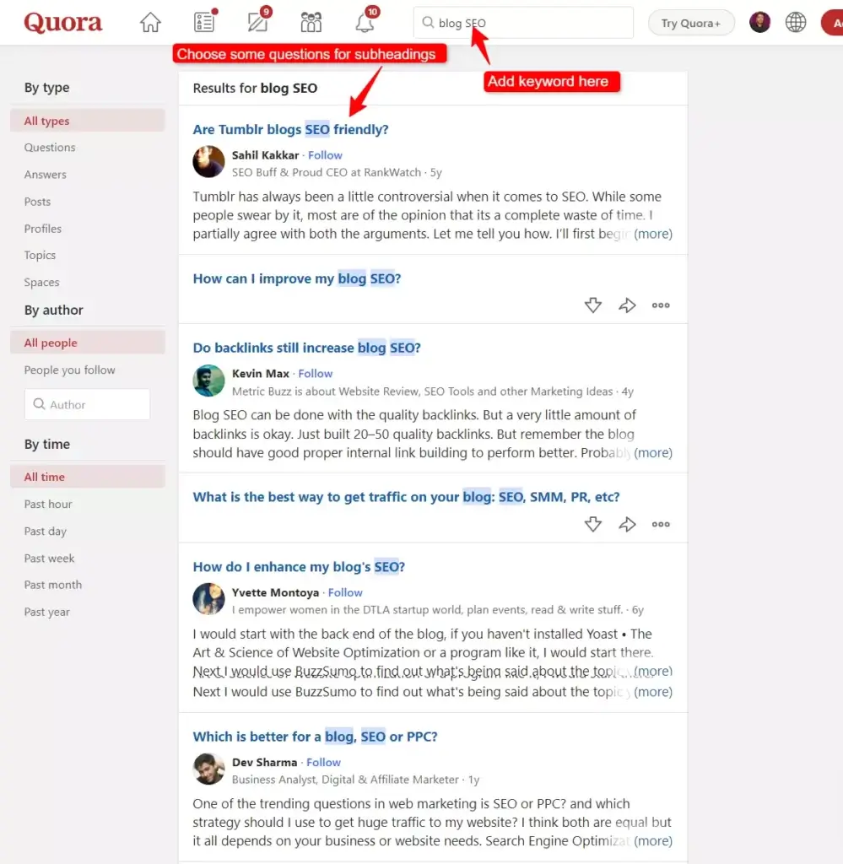Open Kevin Max's profile name
Screen dimensions: 843x864
pos(261,374)
